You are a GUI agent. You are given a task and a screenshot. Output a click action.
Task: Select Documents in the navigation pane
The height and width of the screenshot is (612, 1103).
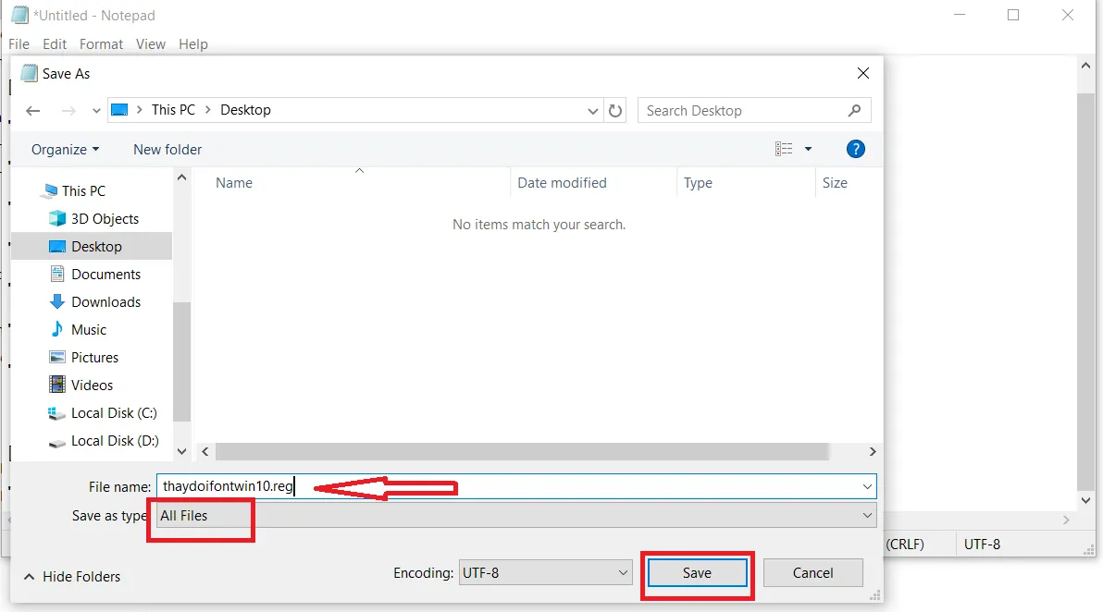(x=106, y=274)
